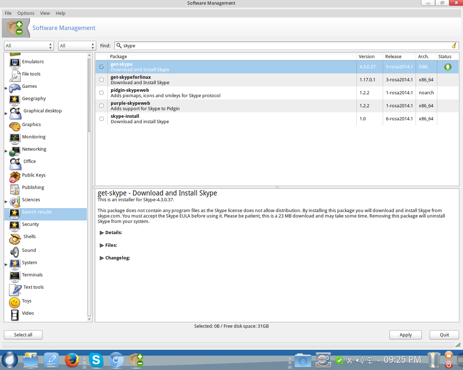Click the Office category icon
The height and width of the screenshot is (370, 463).
point(16,164)
